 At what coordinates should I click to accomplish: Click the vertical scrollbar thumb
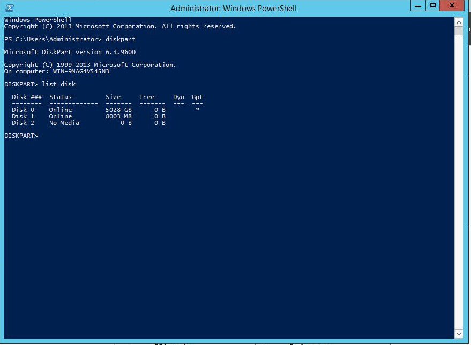[x=459, y=31]
